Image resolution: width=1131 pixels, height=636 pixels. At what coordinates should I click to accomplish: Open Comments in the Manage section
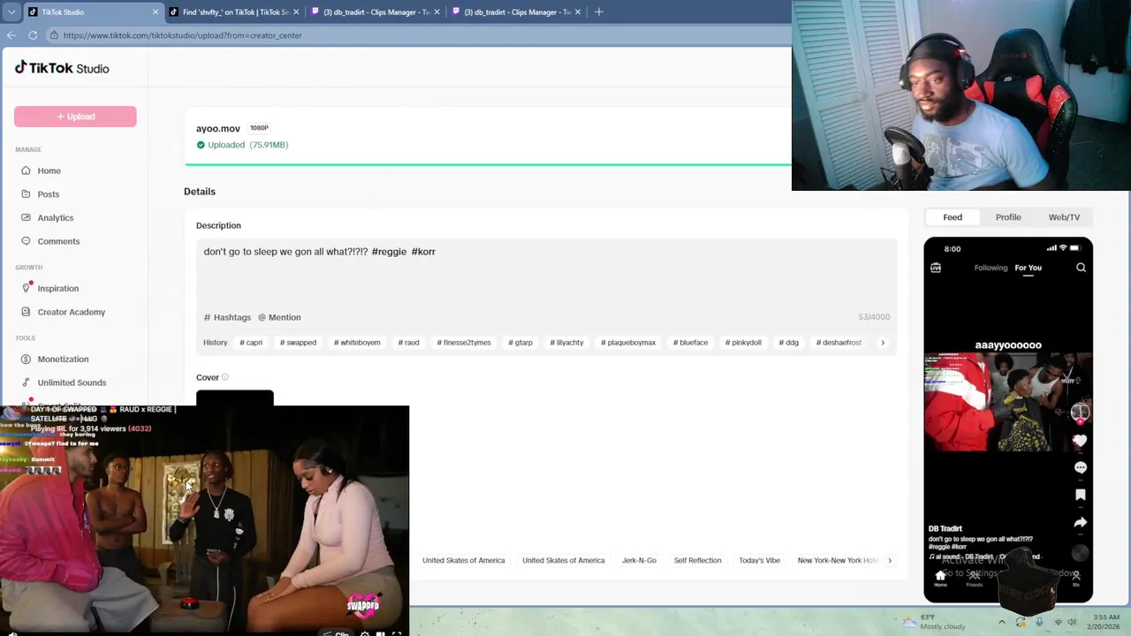58,241
